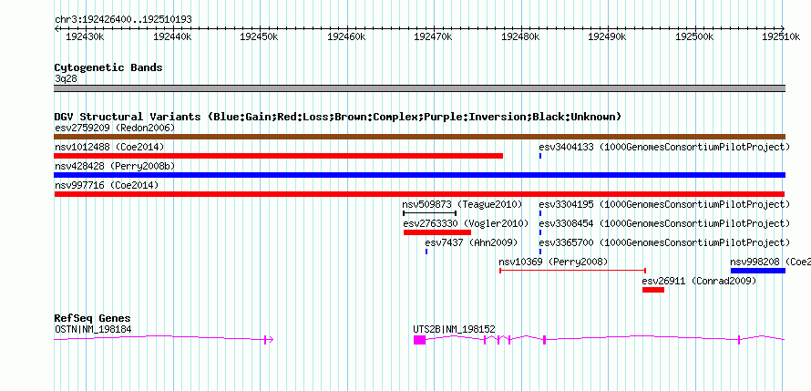Open the OSTN|NM_198184 gene label
This screenshot has width=811, height=391.
[93, 329]
